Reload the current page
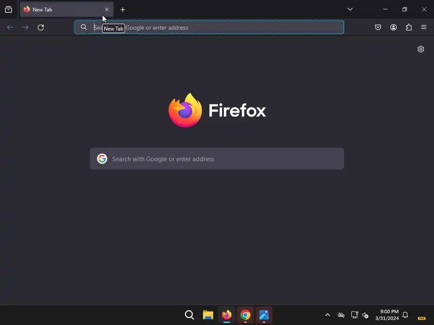 [41, 28]
